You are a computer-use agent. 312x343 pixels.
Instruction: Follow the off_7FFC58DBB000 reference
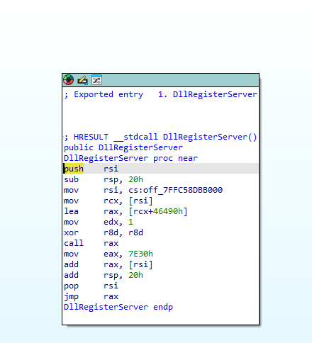pyautogui.click(x=183, y=190)
